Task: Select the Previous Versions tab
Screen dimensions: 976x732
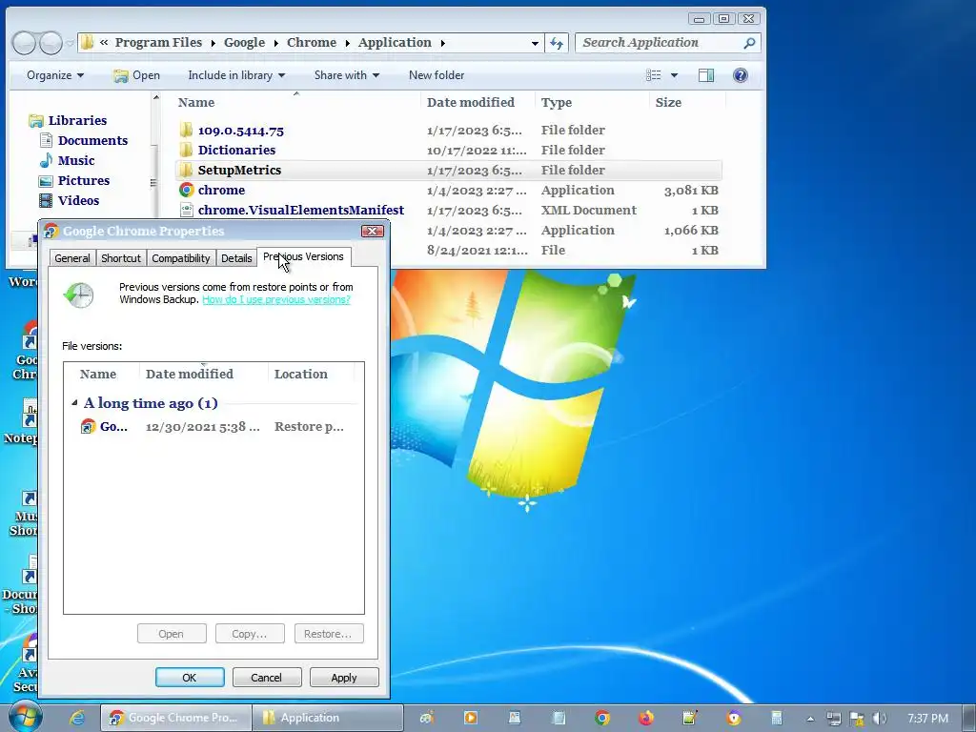Action: [x=303, y=256]
